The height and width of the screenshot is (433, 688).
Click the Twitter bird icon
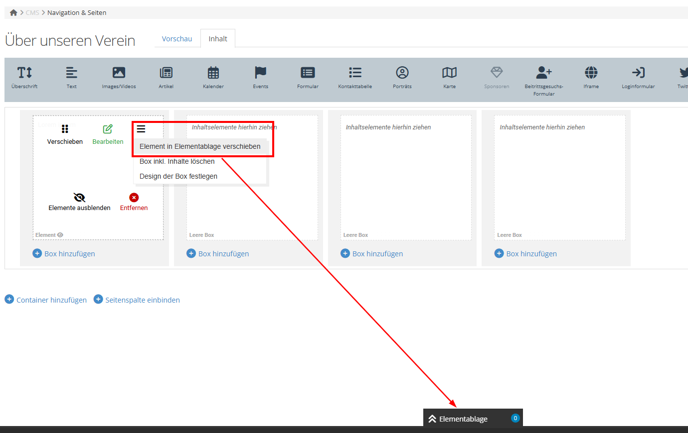tap(684, 73)
